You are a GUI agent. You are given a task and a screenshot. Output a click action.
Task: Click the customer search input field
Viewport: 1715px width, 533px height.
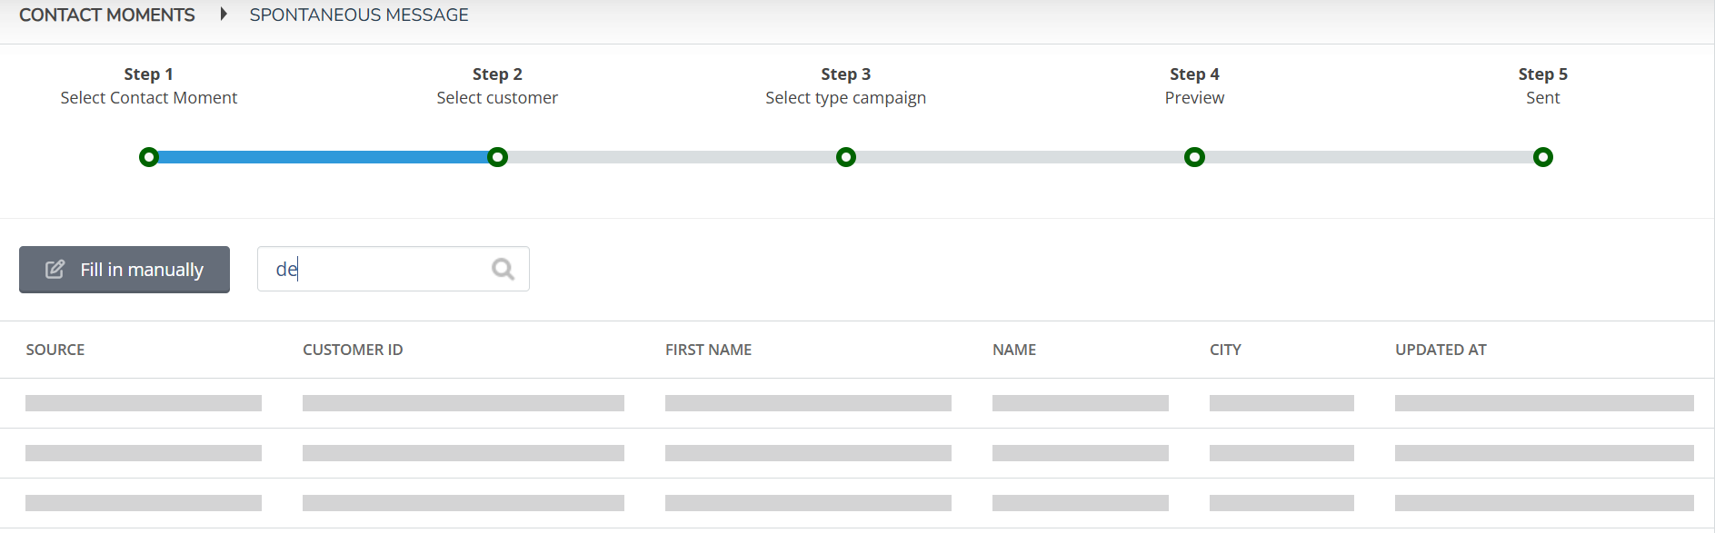393,269
